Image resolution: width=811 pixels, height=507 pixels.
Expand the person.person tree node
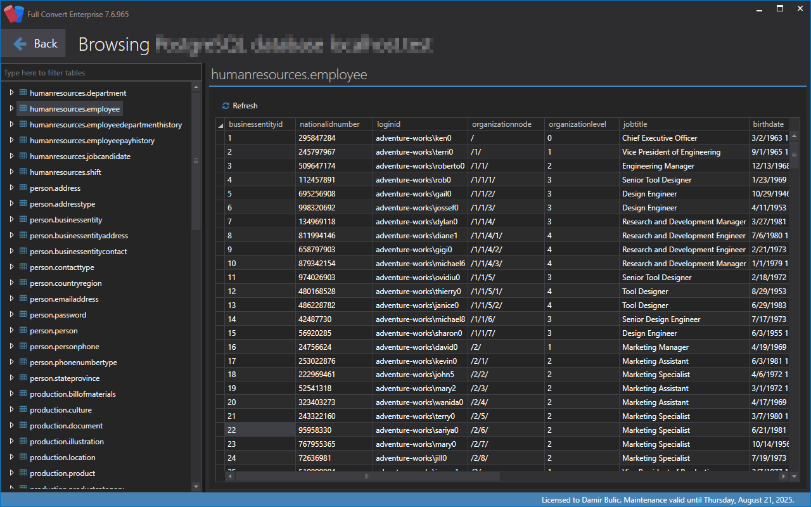click(11, 330)
